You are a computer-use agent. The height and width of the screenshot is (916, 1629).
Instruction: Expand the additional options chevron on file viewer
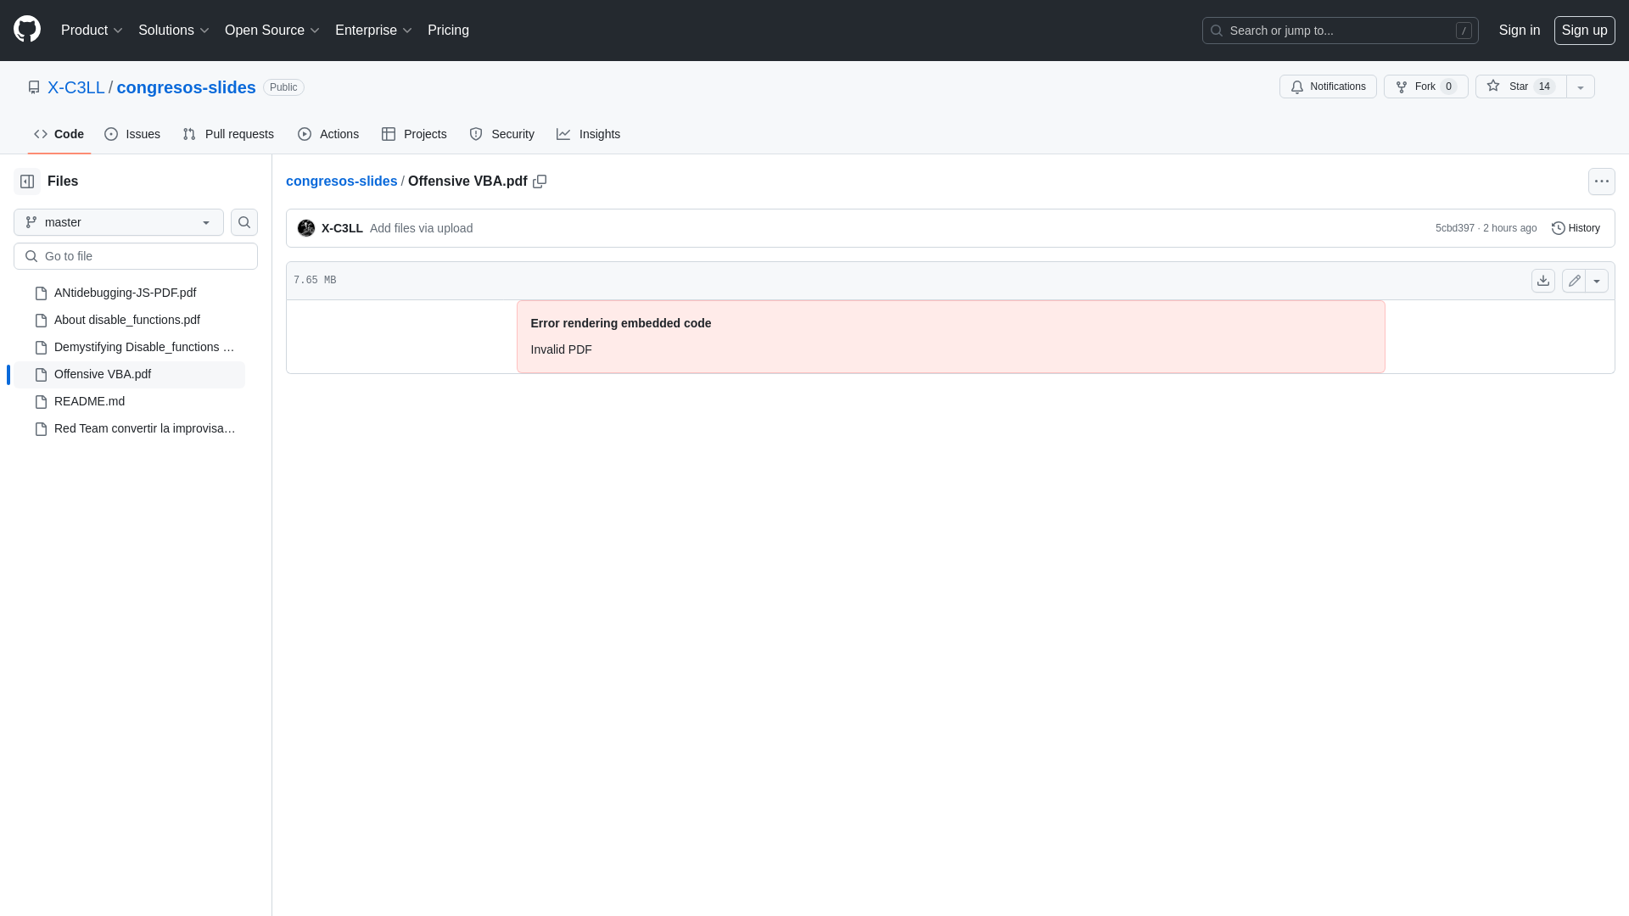(1597, 281)
